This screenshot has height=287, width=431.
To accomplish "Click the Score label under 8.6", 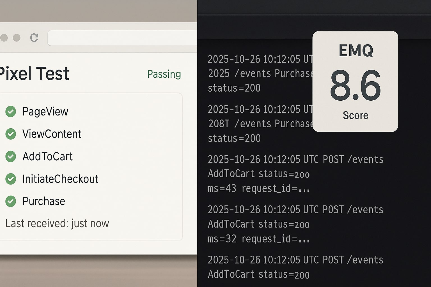I will point(356,115).
